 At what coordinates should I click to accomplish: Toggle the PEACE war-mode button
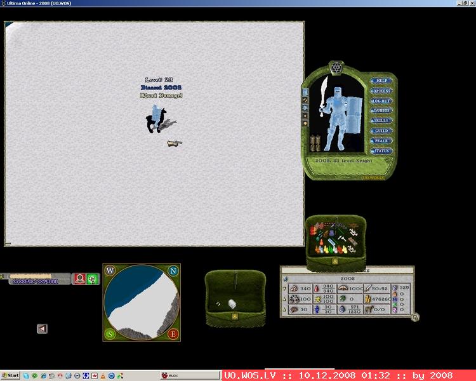381,141
